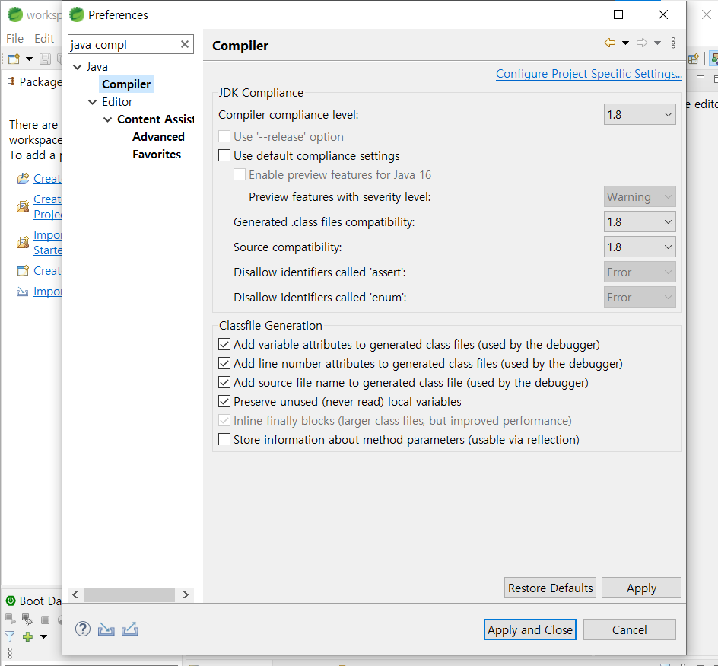Click tree horizontal scrollbar thumb

click(129, 594)
